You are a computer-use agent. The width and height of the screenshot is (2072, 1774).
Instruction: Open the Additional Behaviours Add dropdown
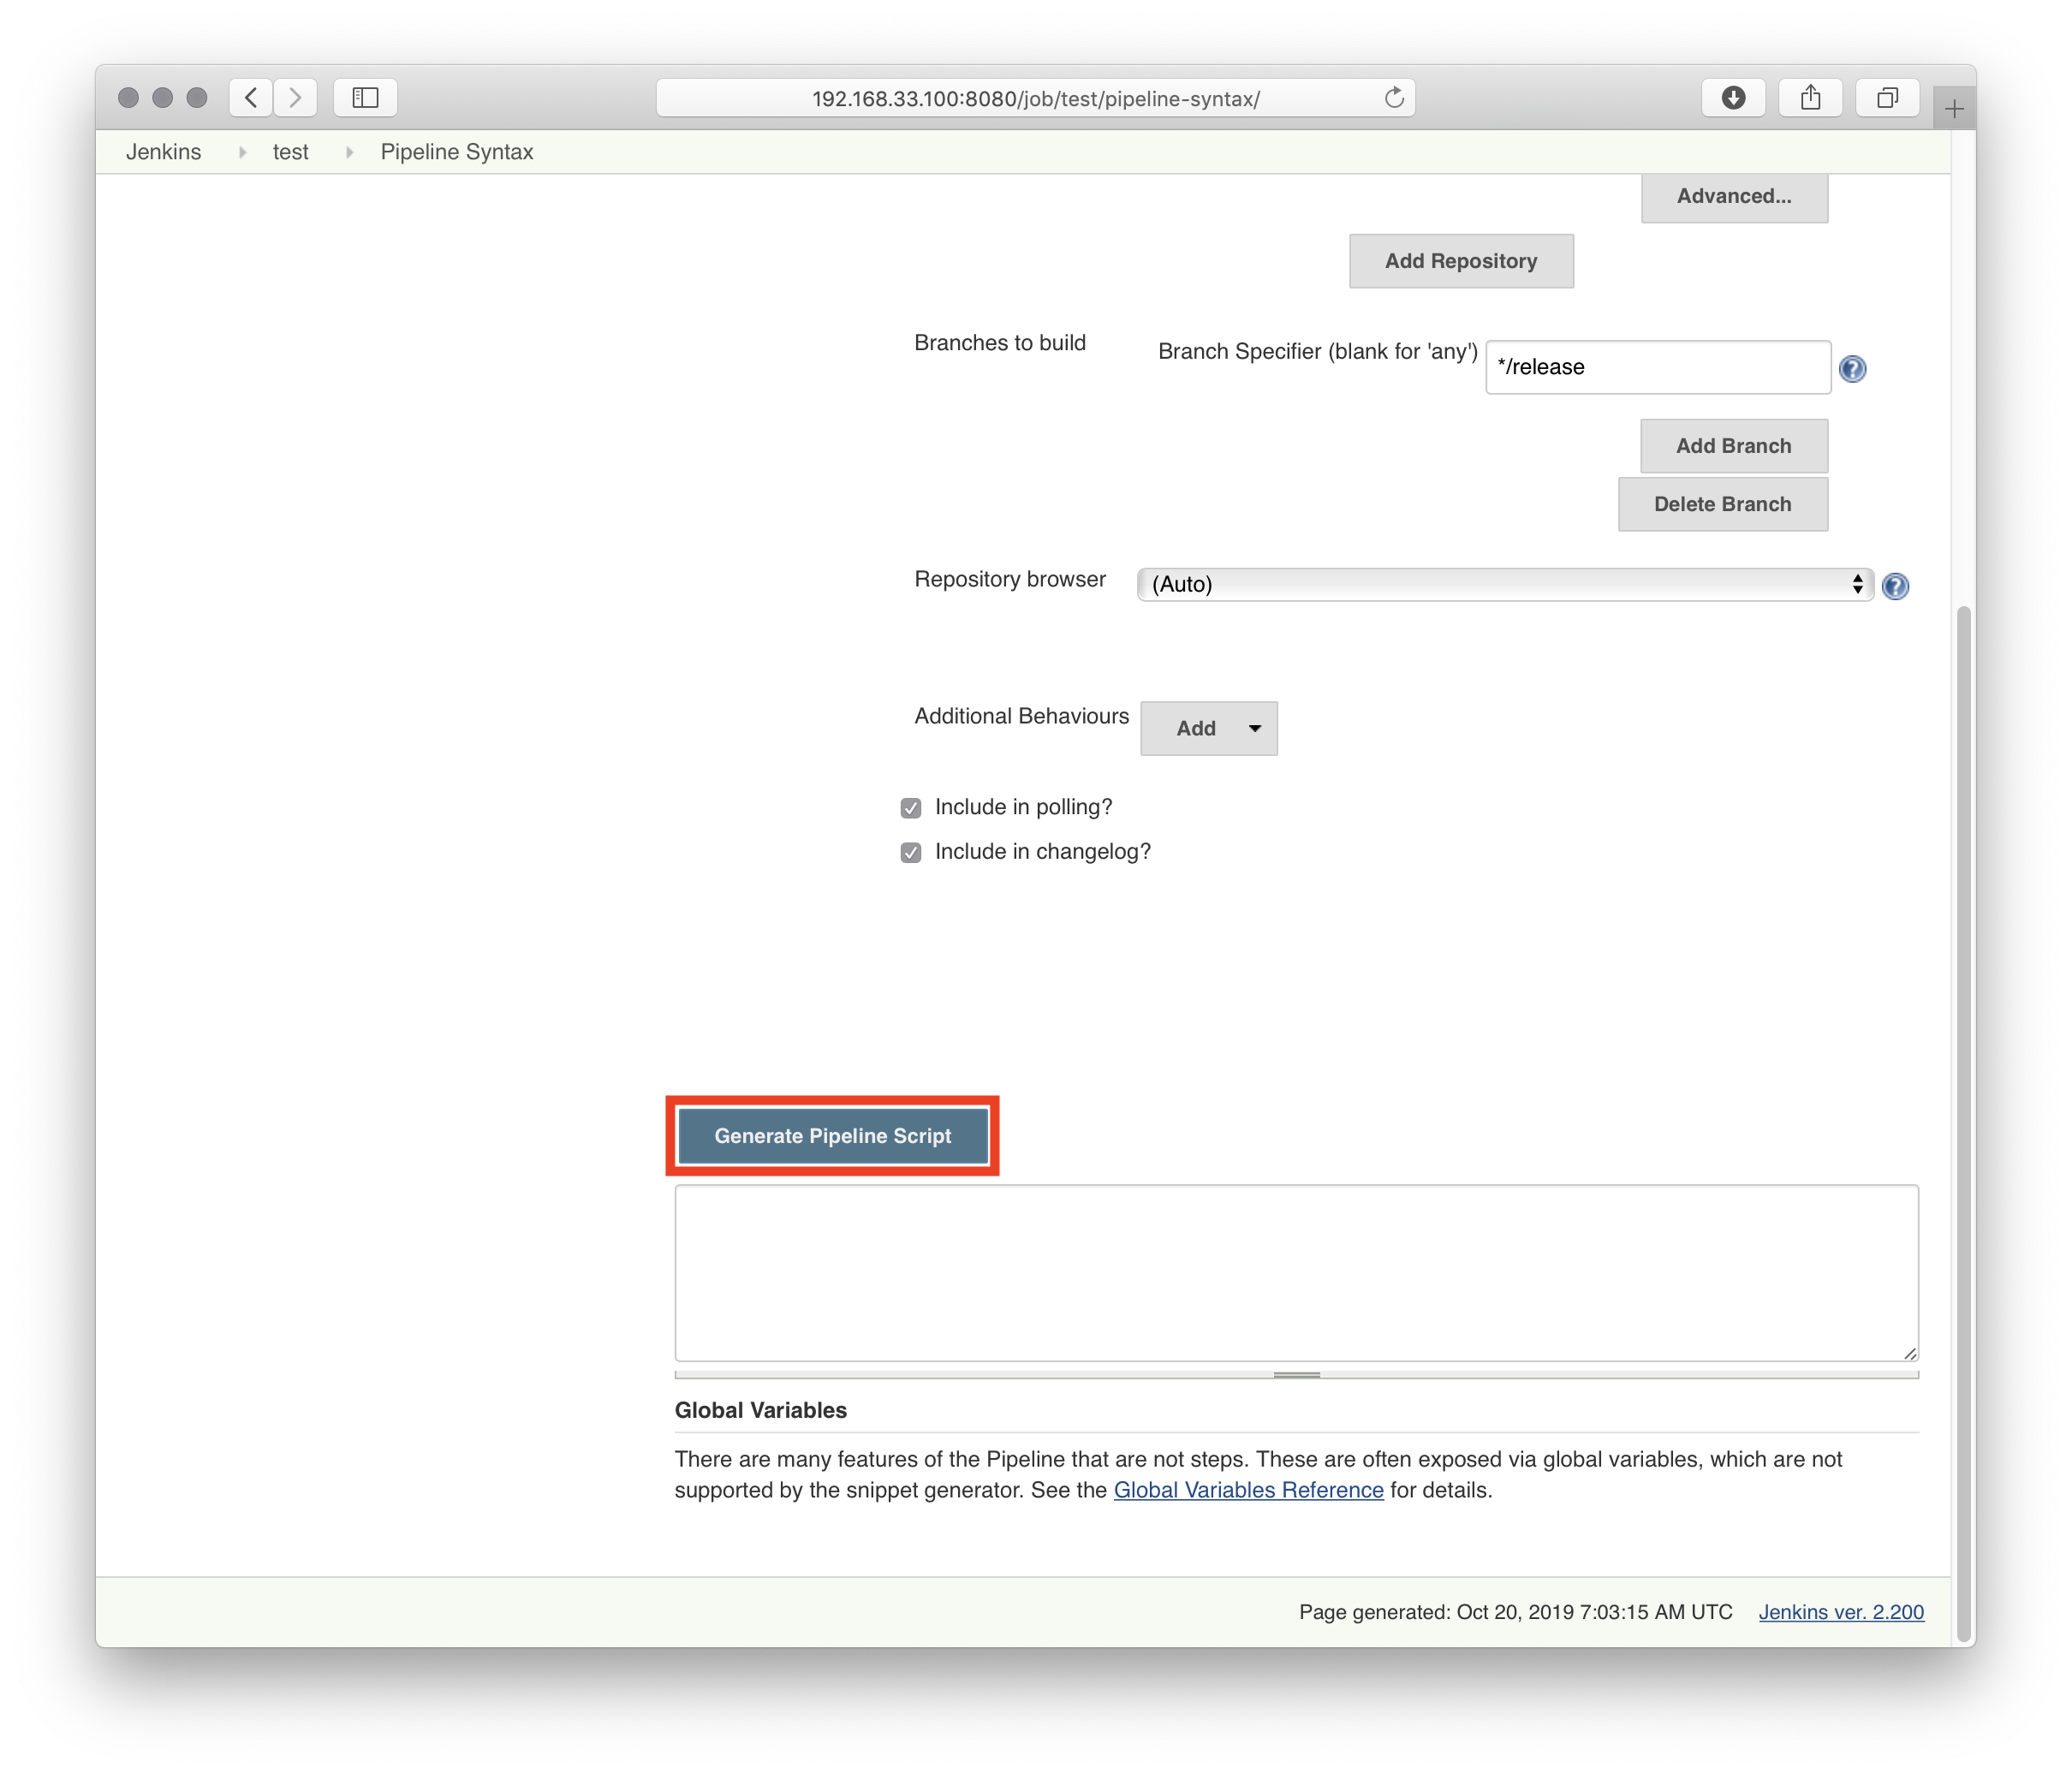(1208, 729)
